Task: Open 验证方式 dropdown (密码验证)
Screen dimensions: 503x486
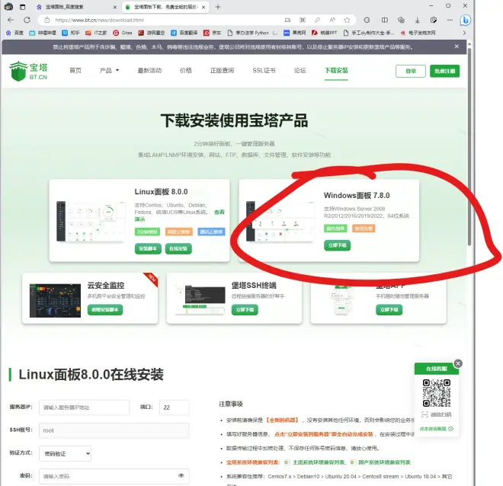Action: click(65, 453)
